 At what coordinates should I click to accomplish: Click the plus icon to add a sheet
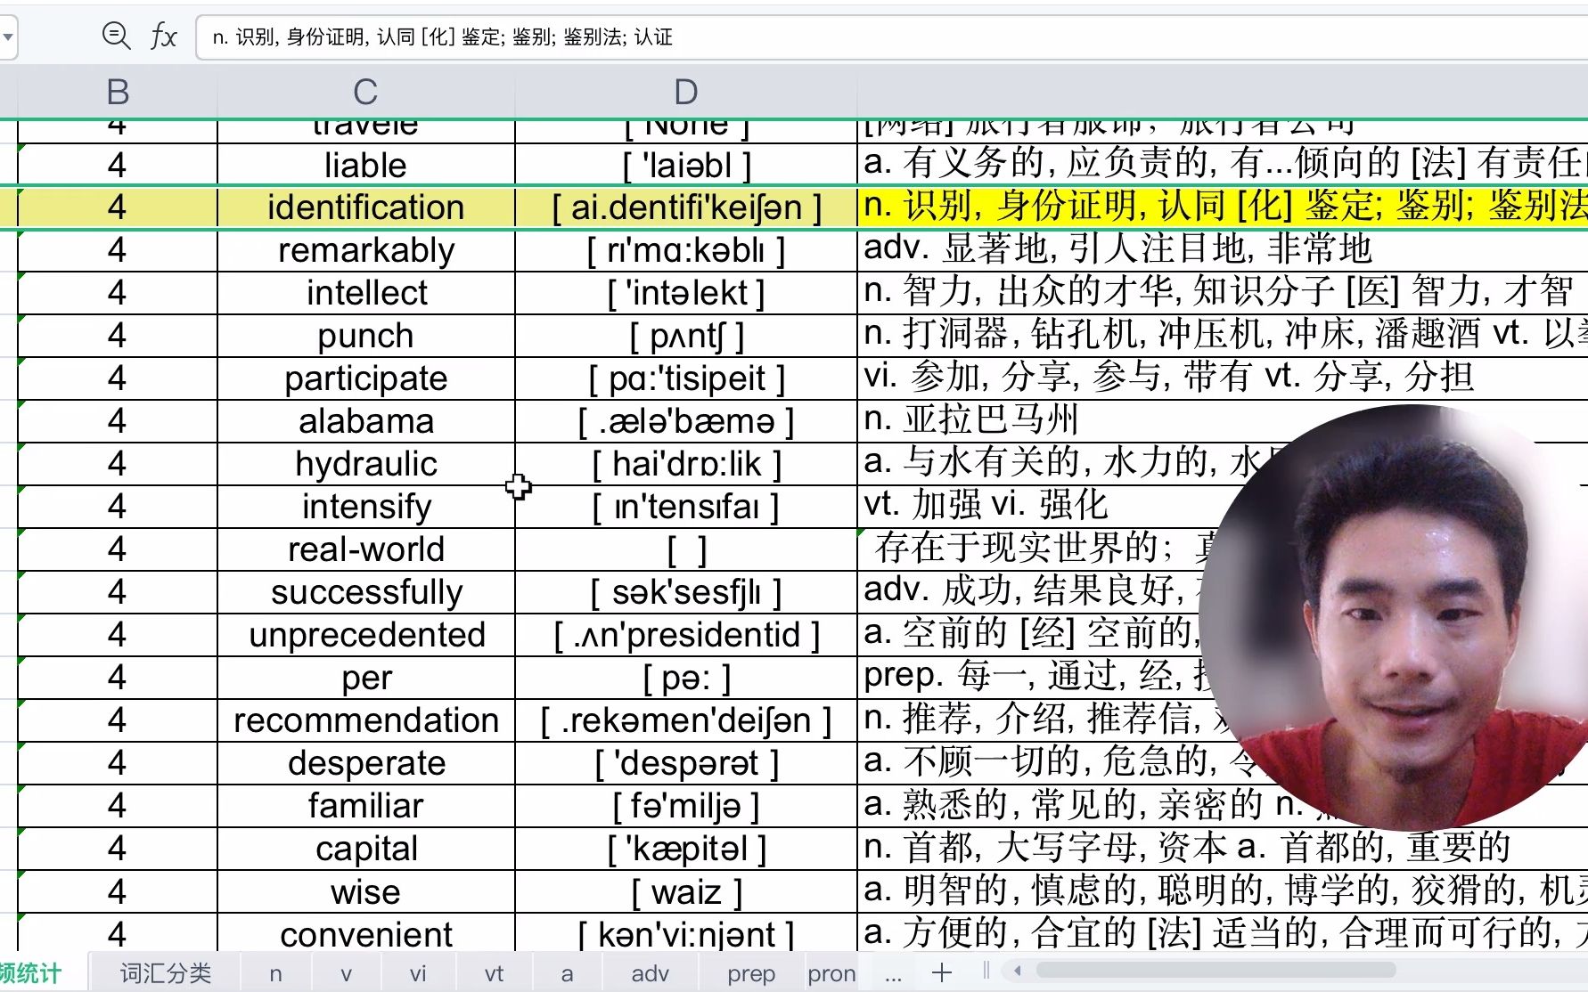pyautogui.click(x=941, y=972)
